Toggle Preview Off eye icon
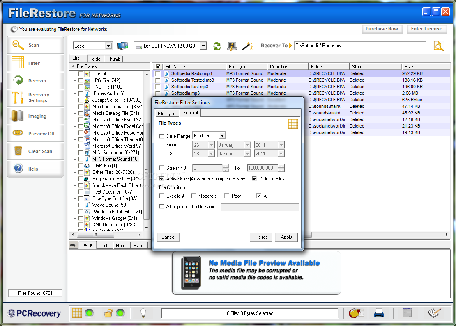This screenshot has width=456, height=326. pos(18,133)
